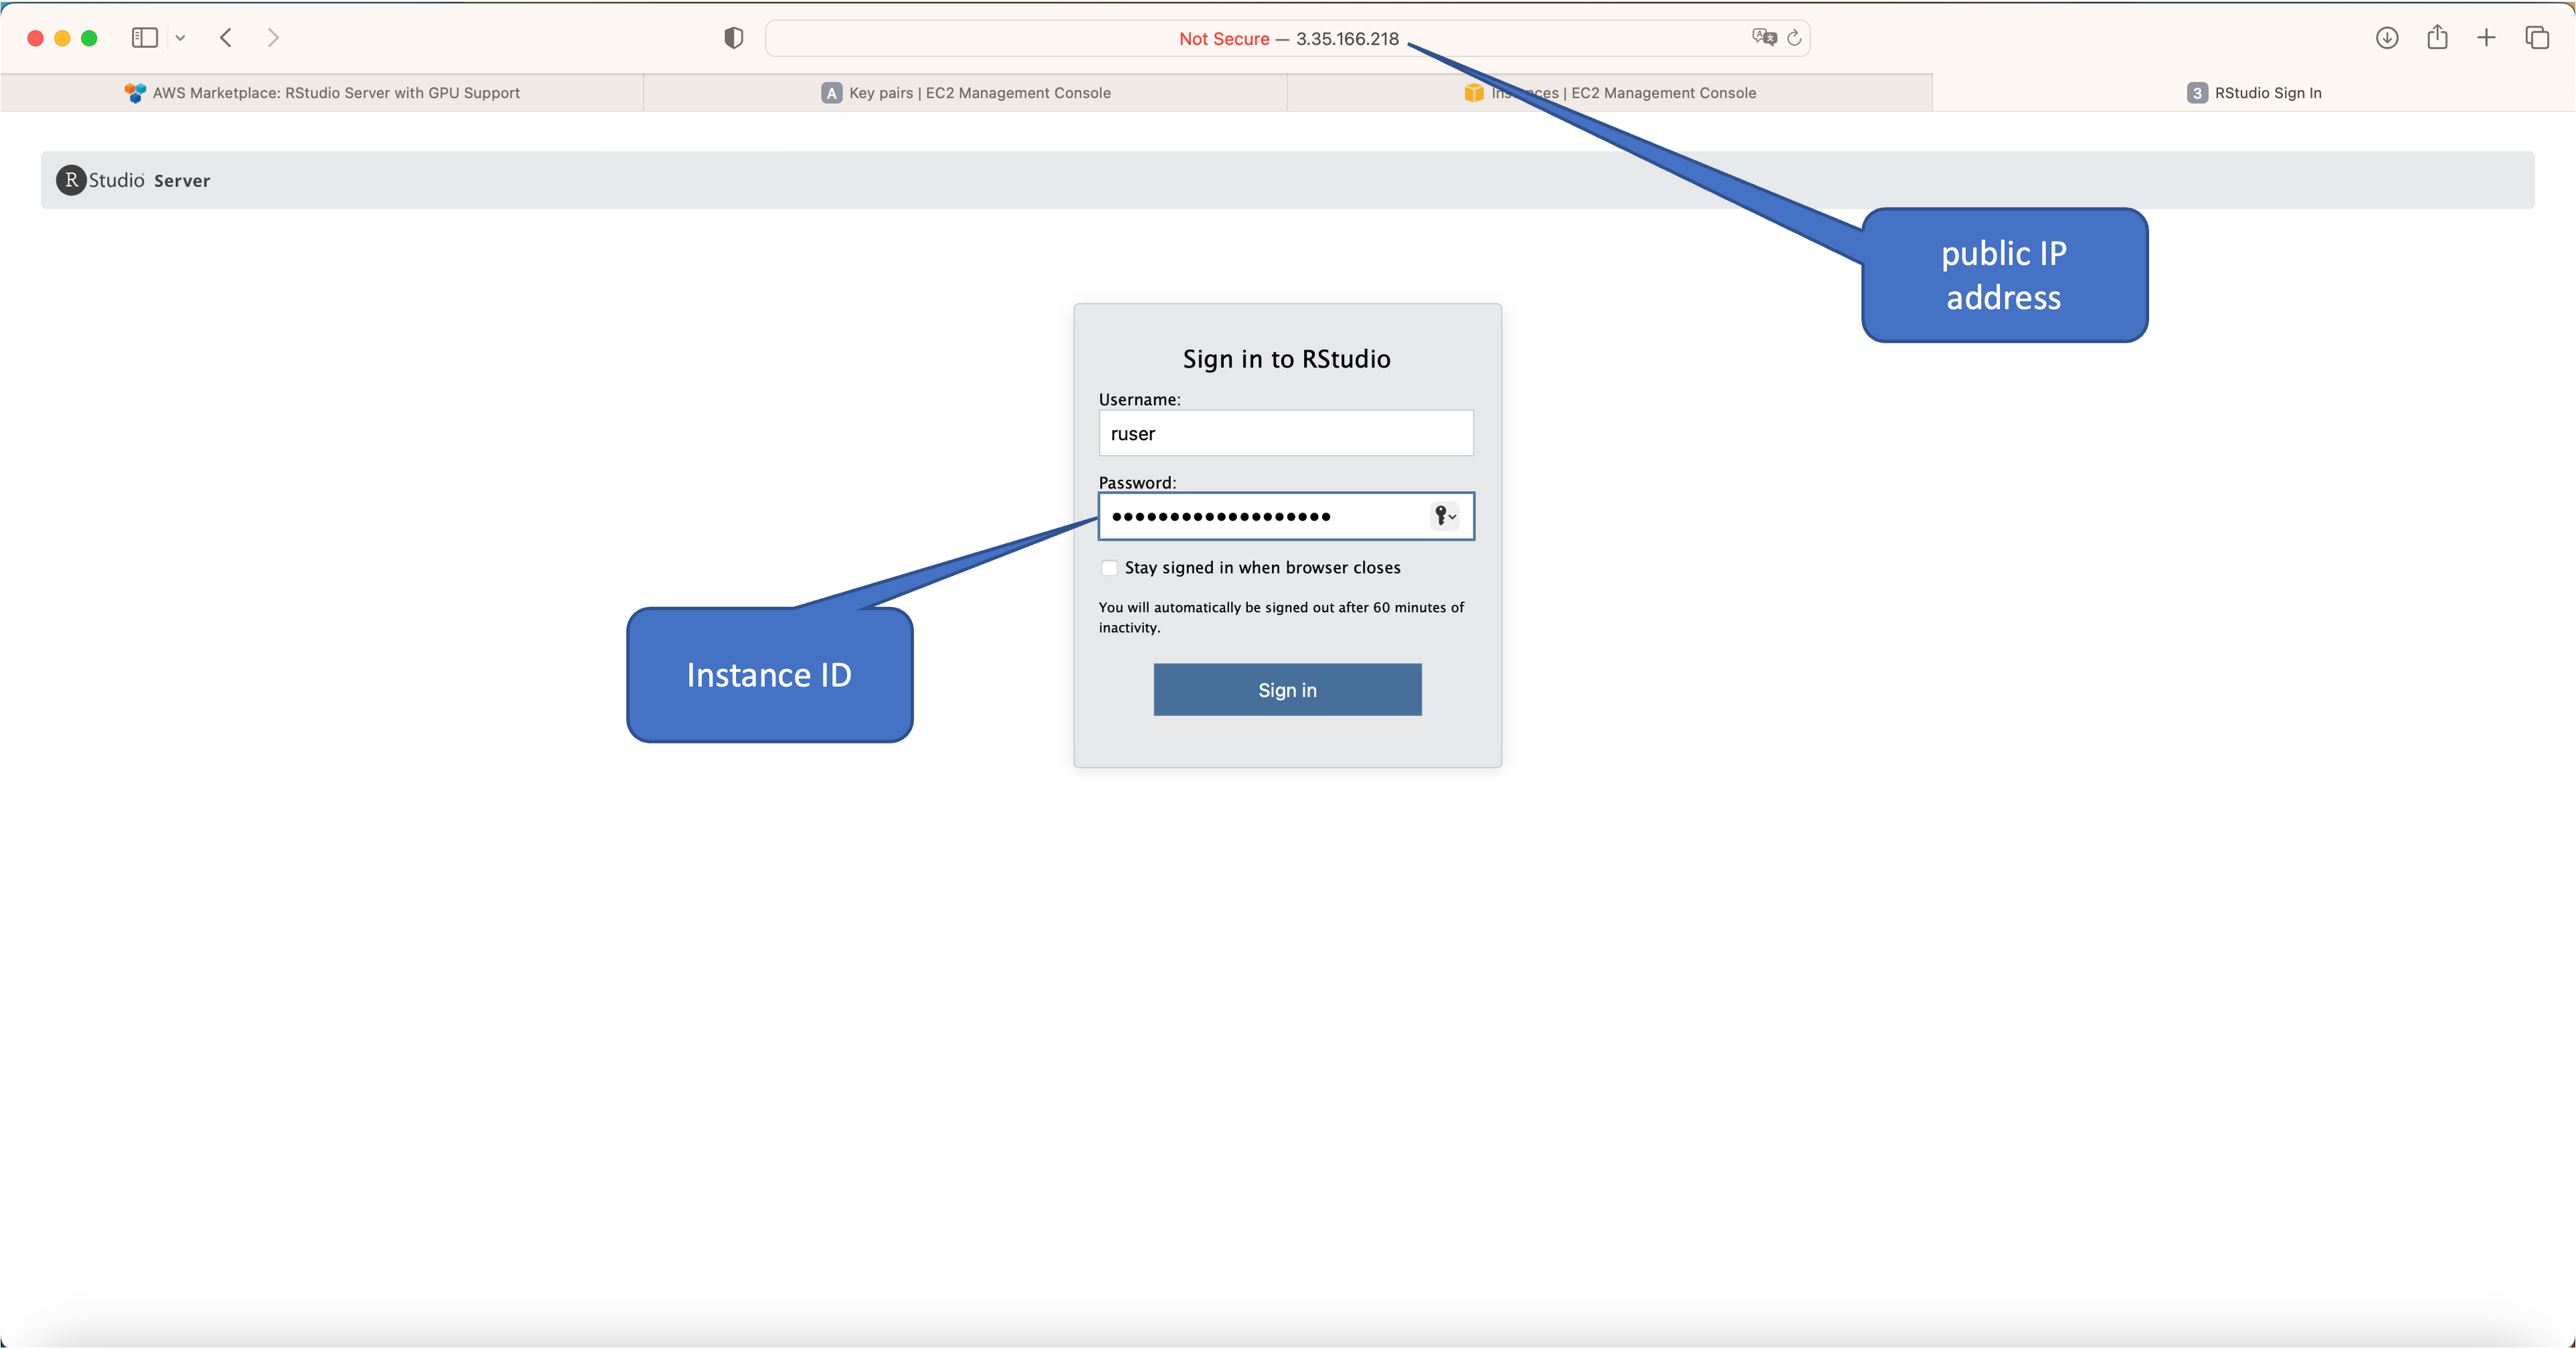Click the RStudio Sign In tab favicon
2576x1349 pixels.
point(2196,92)
